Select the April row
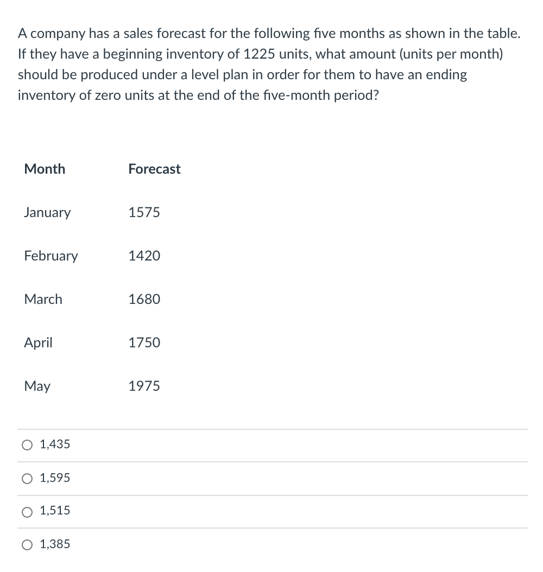The height and width of the screenshot is (572, 543). pos(38,342)
